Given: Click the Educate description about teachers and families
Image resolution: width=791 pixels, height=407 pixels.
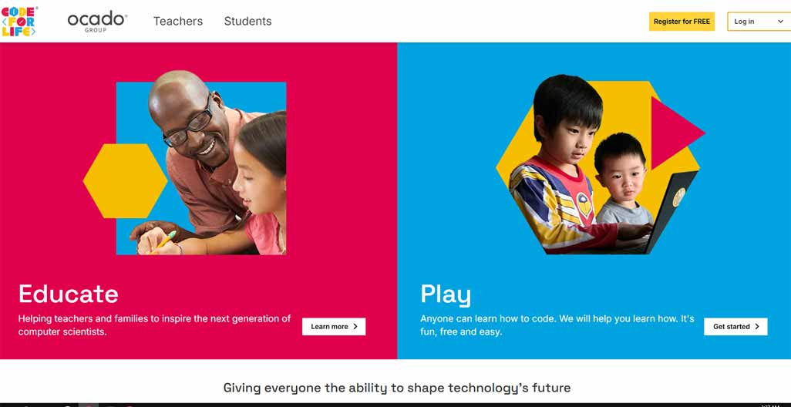Looking at the screenshot, I should tap(154, 325).
